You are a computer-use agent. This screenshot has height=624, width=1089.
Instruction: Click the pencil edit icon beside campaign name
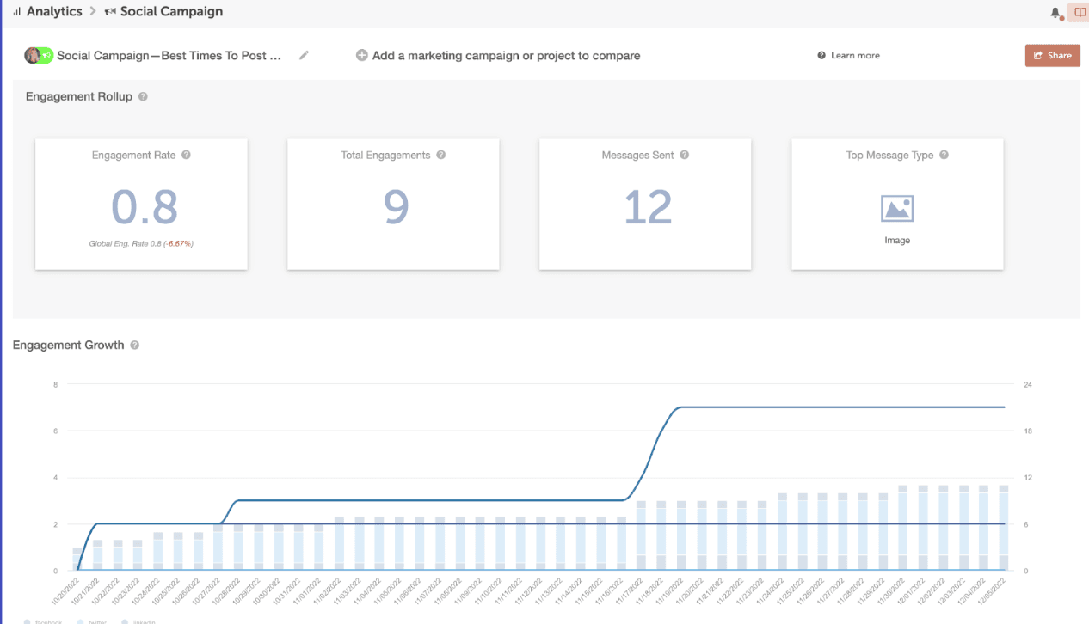pyautogui.click(x=304, y=56)
